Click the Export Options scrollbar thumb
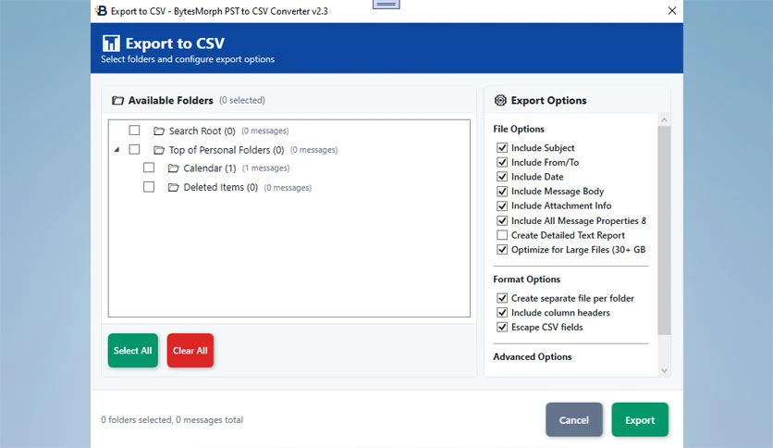Image resolution: width=773 pixels, height=448 pixels. coord(664,230)
